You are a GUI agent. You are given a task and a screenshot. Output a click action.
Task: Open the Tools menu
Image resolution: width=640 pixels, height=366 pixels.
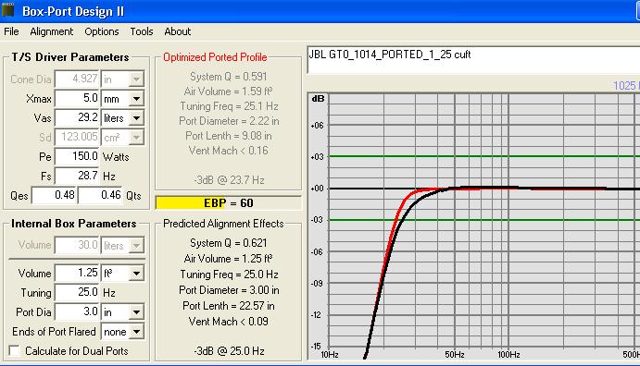pyautogui.click(x=141, y=31)
